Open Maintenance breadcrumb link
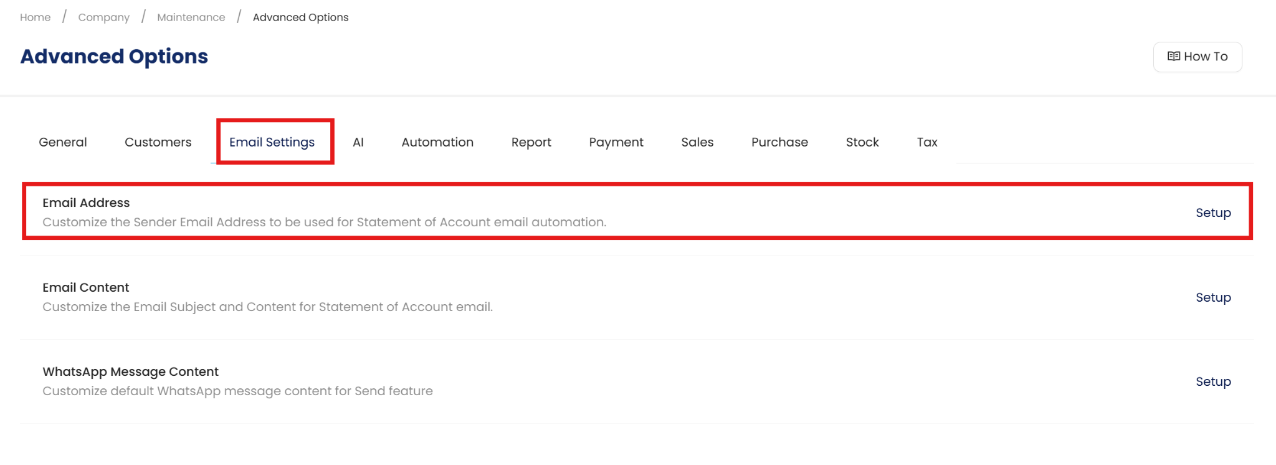Image resolution: width=1276 pixels, height=465 pixels. pos(191,17)
